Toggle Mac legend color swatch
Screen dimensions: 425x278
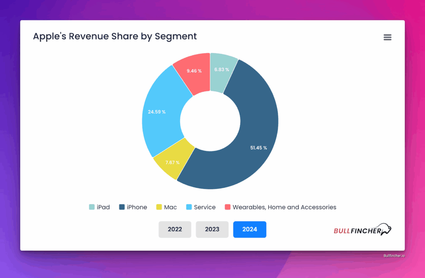pos(159,207)
